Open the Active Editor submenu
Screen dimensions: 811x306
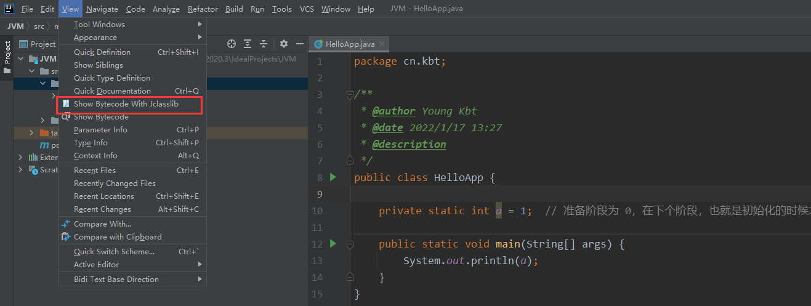132,265
